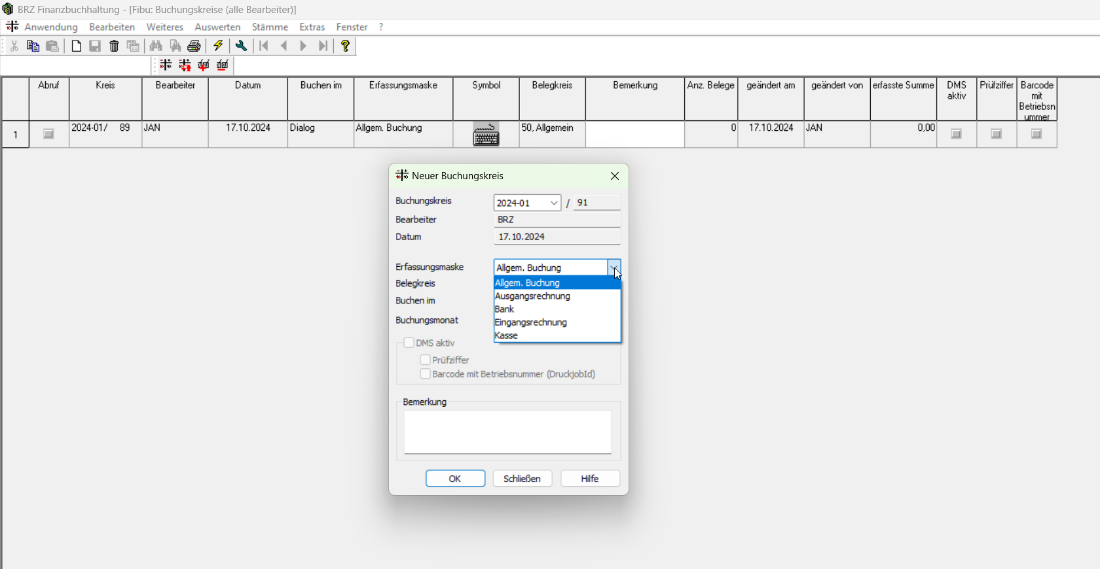Choose Eingangsrechnung in the Erfassungsmaske list
Image resolution: width=1100 pixels, height=569 pixels.
pos(557,322)
